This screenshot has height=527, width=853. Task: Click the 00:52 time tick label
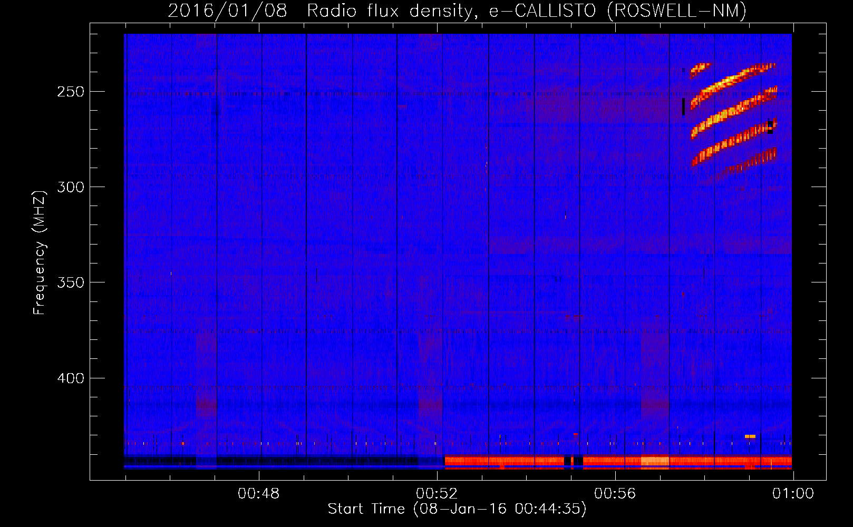pyautogui.click(x=437, y=494)
